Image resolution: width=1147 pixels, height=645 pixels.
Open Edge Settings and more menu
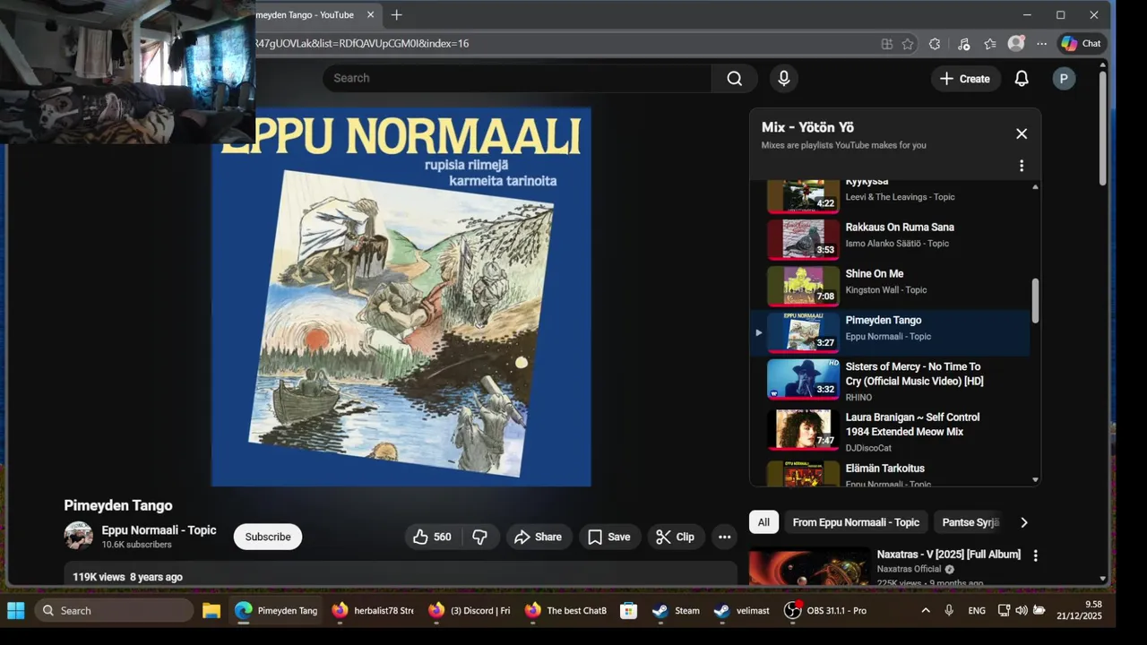(x=1041, y=43)
